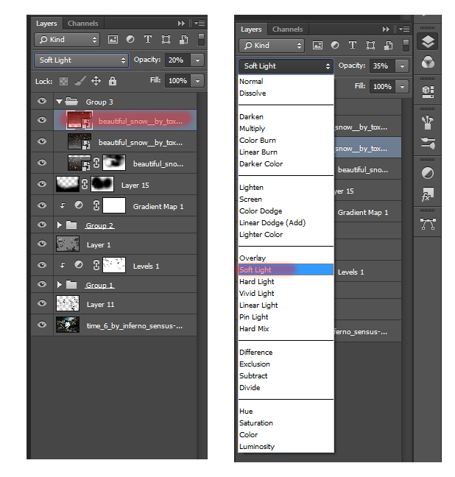Choose Normal blend mode

point(251,82)
